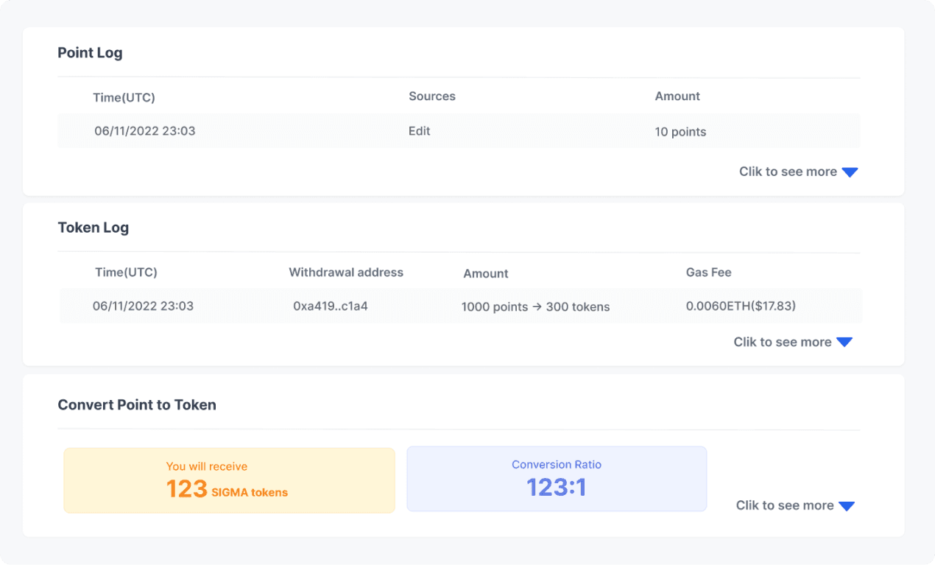The height and width of the screenshot is (565, 935).
Task: Click the Convert Point to Token triangle icon
Action: pos(848,505)
